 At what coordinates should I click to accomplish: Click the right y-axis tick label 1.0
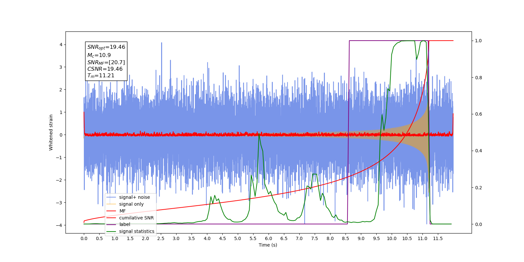point(478,41)
